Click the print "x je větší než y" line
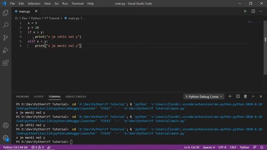267x150 pixels. pos(58,37)
